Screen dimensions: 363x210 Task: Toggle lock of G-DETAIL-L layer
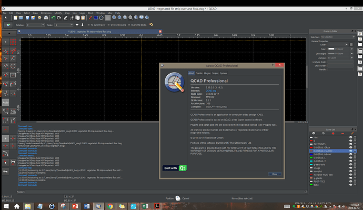355,158
